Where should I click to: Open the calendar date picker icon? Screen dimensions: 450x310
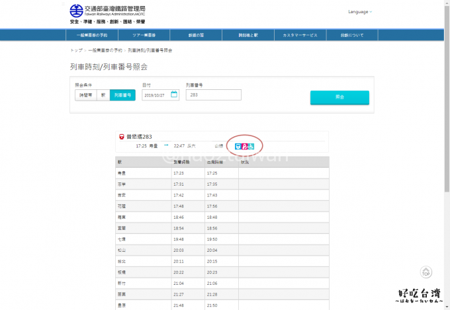click(x=174, y=95)
